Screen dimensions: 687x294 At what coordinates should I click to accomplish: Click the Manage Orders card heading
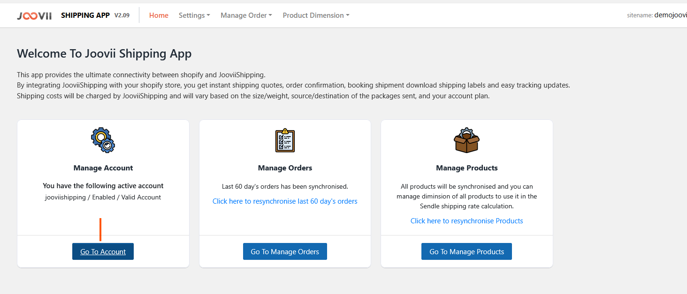click(x=285, y=168)
